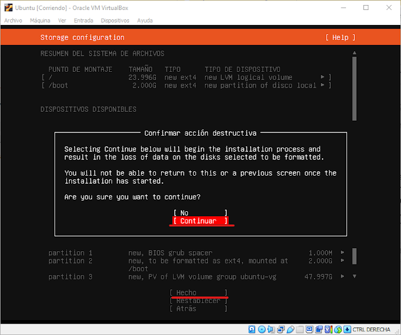Click the 'DISPOSITIVOS DISPONIBLES' heading
Screen dimensions: 401x335
coord(88,109)
